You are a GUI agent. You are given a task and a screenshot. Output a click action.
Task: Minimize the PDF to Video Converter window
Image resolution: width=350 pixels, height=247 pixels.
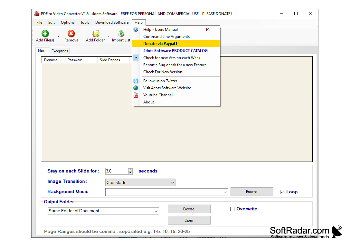(281, 13)
